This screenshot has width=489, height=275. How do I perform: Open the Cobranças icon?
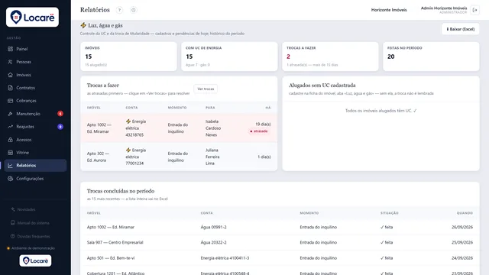[10, 101]
